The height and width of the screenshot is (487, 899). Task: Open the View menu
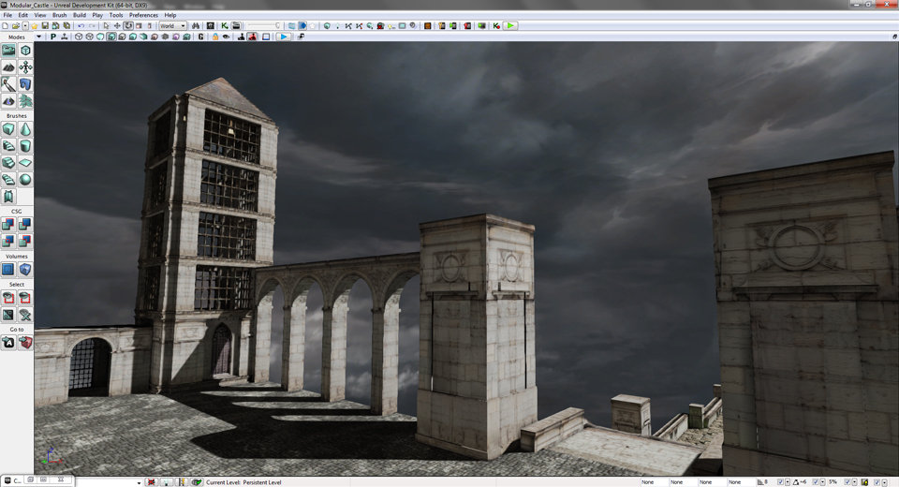pyautogui.click(x=40, y=16)
